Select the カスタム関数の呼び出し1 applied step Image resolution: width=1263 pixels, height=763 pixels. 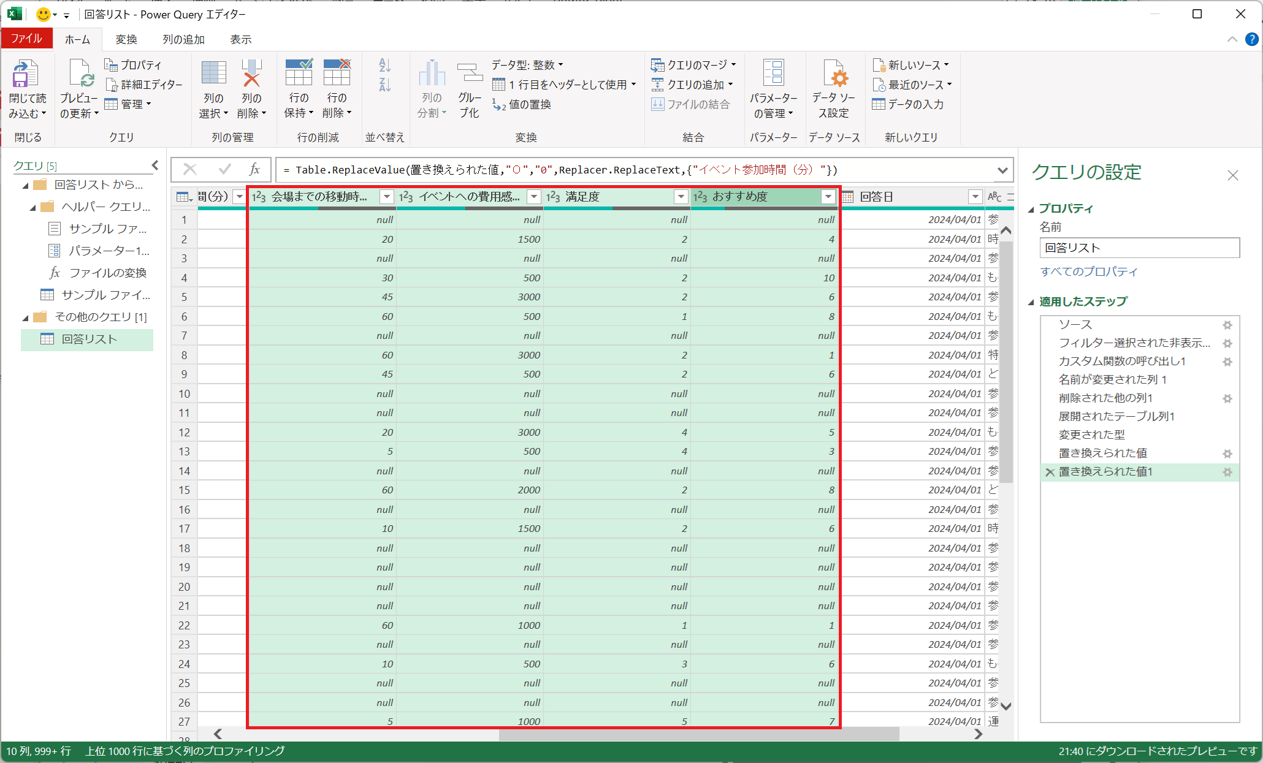pos(1122,362)
